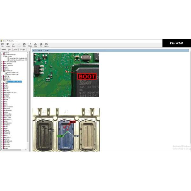Click the DUCATI book icon
The image size is (191, 191).
click(4, 78)
